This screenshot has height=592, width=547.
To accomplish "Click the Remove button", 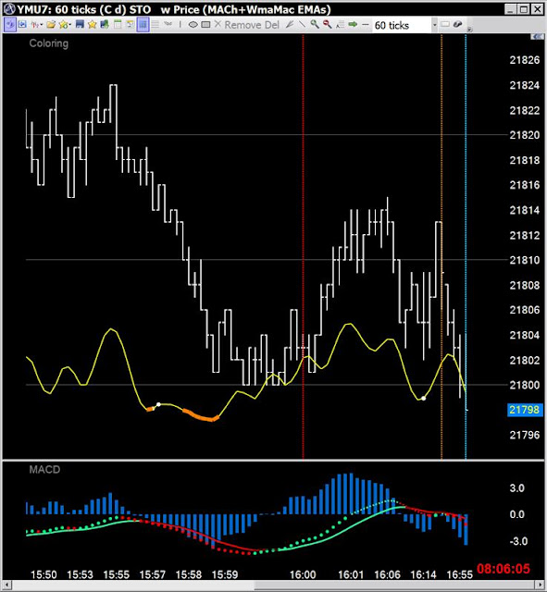I will (x=242, y=25).
